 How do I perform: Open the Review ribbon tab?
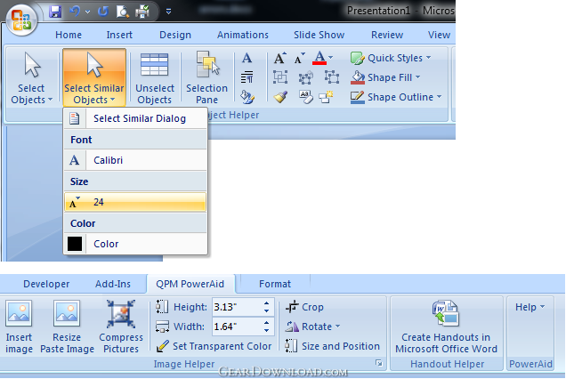pos(387,35)
